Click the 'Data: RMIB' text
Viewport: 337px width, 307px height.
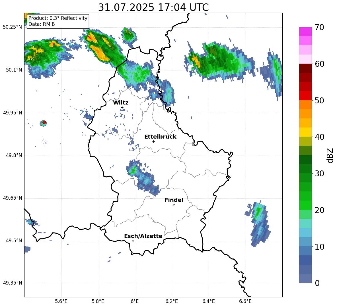click(42, 24)
